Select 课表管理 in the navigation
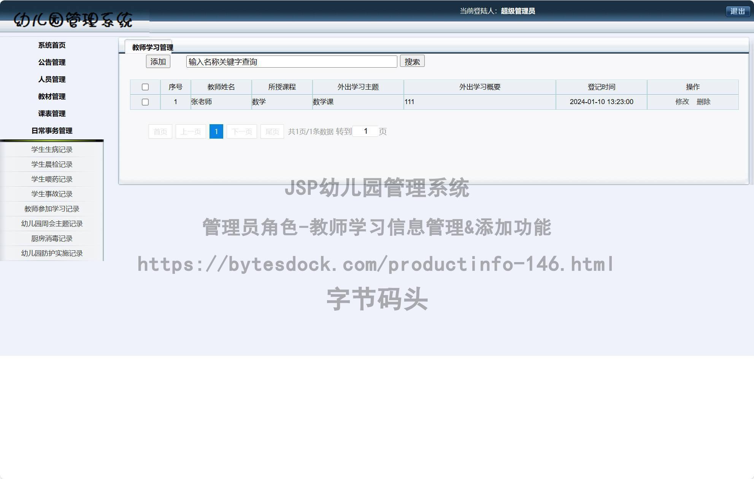The width and height of the screenshot is (754, 479). [52, 114]
